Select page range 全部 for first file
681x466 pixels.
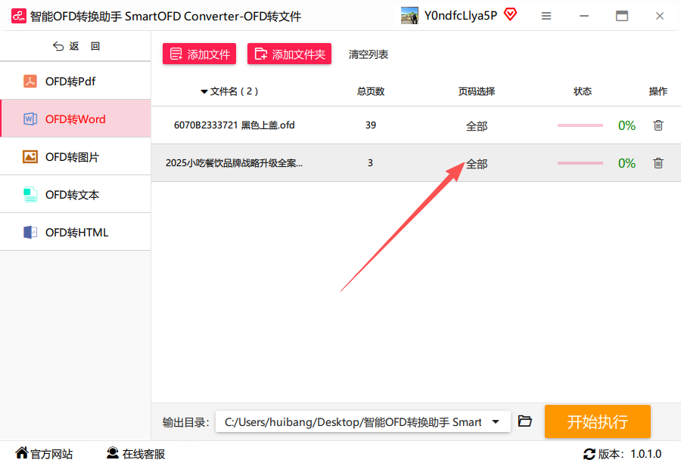477,126
